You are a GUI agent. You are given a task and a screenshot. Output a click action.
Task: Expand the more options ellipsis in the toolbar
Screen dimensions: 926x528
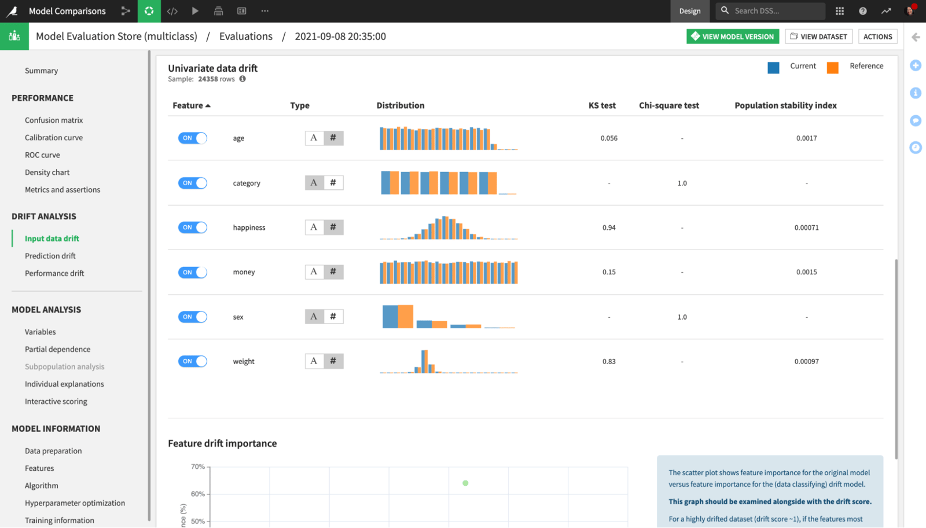265,10
